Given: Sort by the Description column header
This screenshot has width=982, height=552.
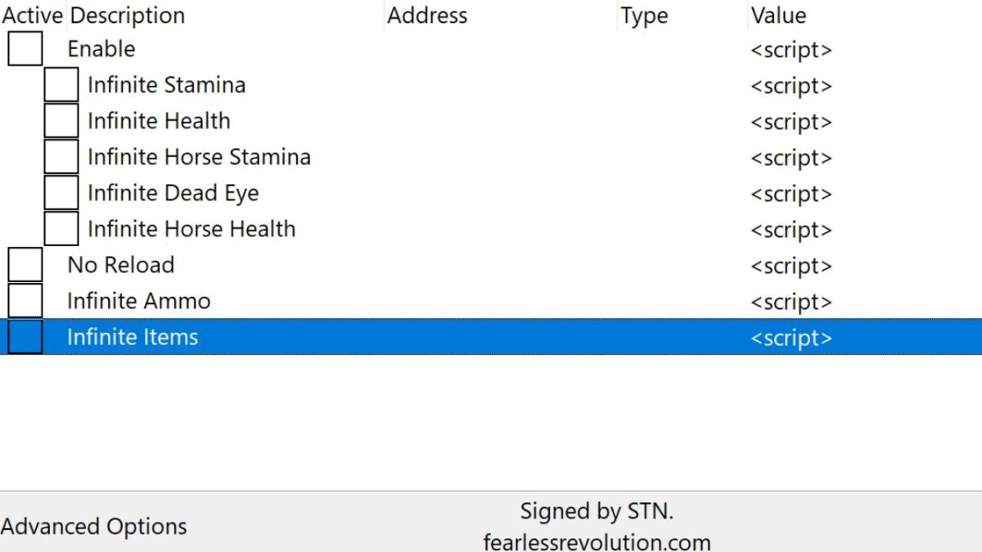Looking at the screenshot, I should [128, 16].
